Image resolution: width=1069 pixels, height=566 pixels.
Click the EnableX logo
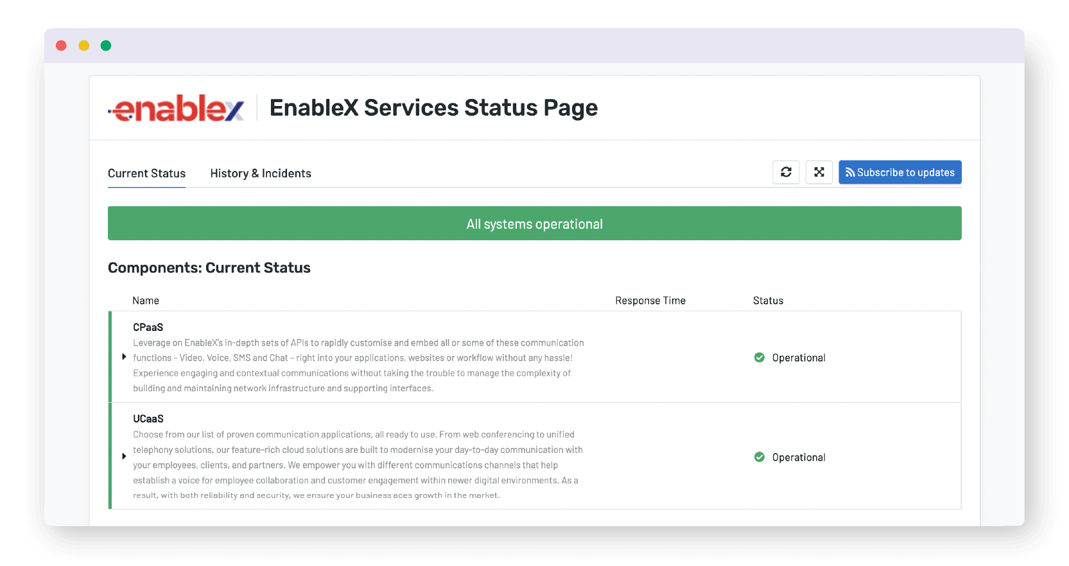click(x=176, y=108)
